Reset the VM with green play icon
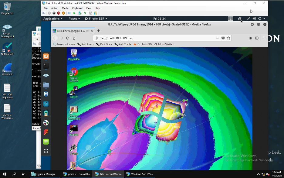This screenshot has width=284, height=178. (x=74, y=13)
